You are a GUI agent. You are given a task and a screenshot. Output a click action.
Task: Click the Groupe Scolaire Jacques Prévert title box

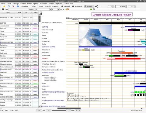pos(112,15)
